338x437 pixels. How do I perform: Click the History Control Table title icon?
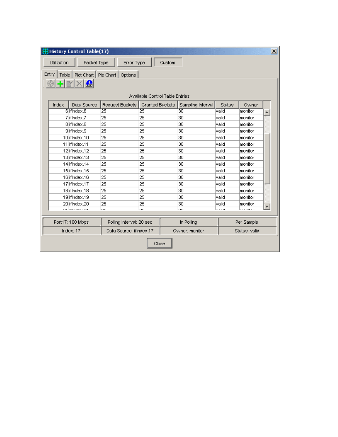point(45,51)
